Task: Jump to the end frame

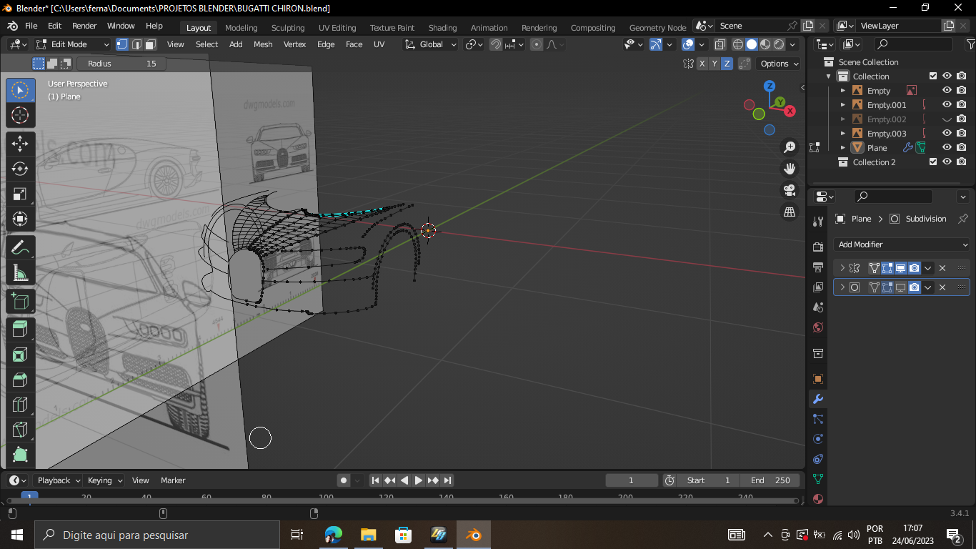Action: pos(447,480)
